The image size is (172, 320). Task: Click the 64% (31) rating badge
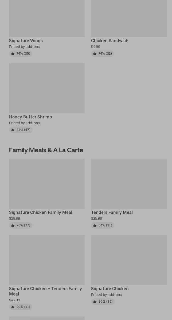pos(103,225)
